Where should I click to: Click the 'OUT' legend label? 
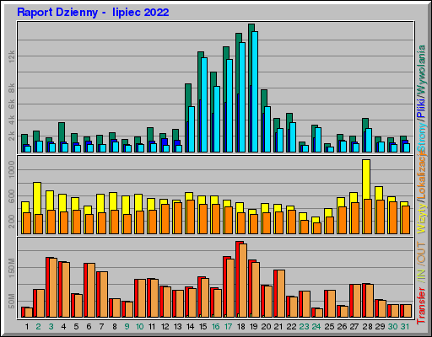421,253
